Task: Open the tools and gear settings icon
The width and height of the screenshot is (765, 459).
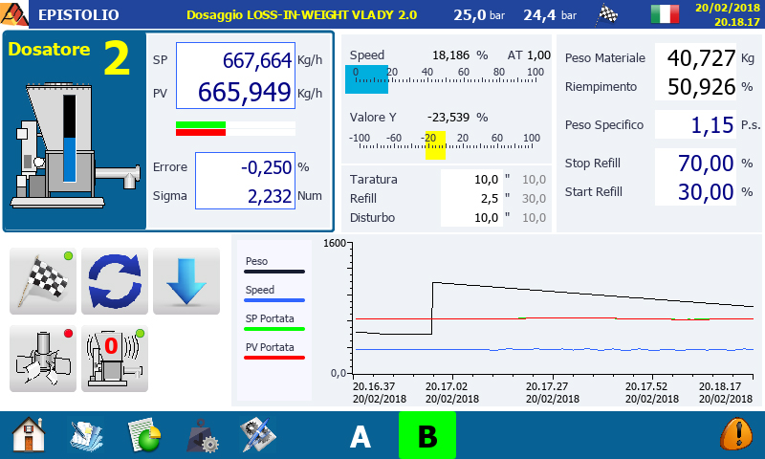Action: (258, 435)
